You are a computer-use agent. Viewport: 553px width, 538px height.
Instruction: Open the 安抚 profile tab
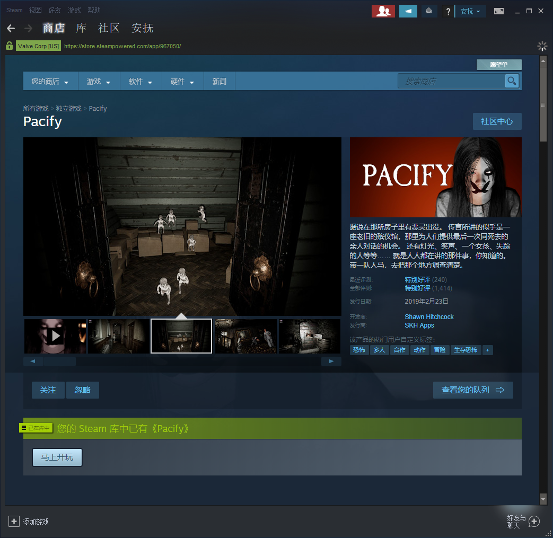143,28
